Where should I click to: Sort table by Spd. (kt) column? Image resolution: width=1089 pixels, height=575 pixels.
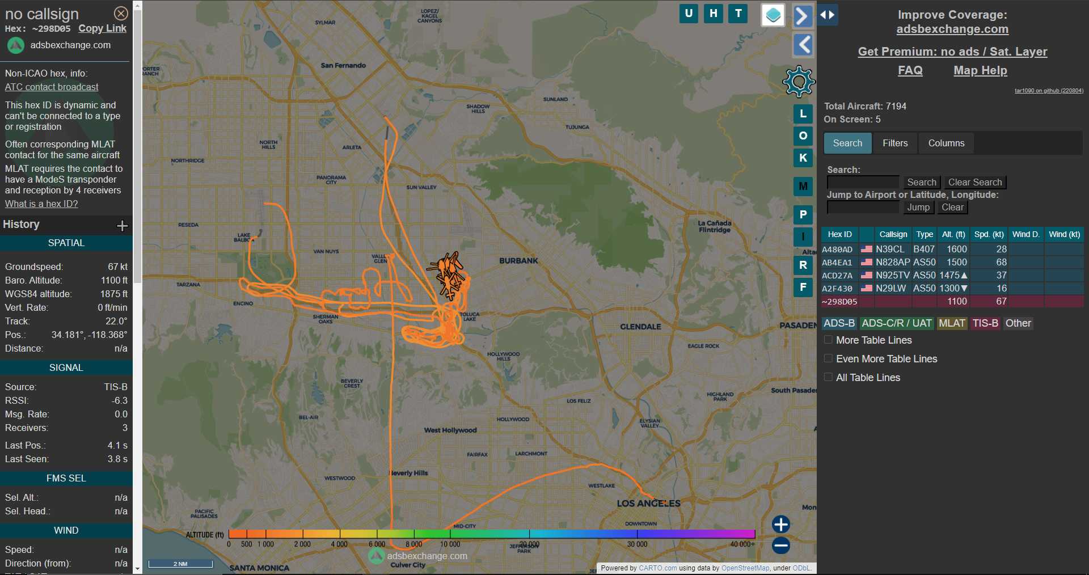[x=989, y=234]
